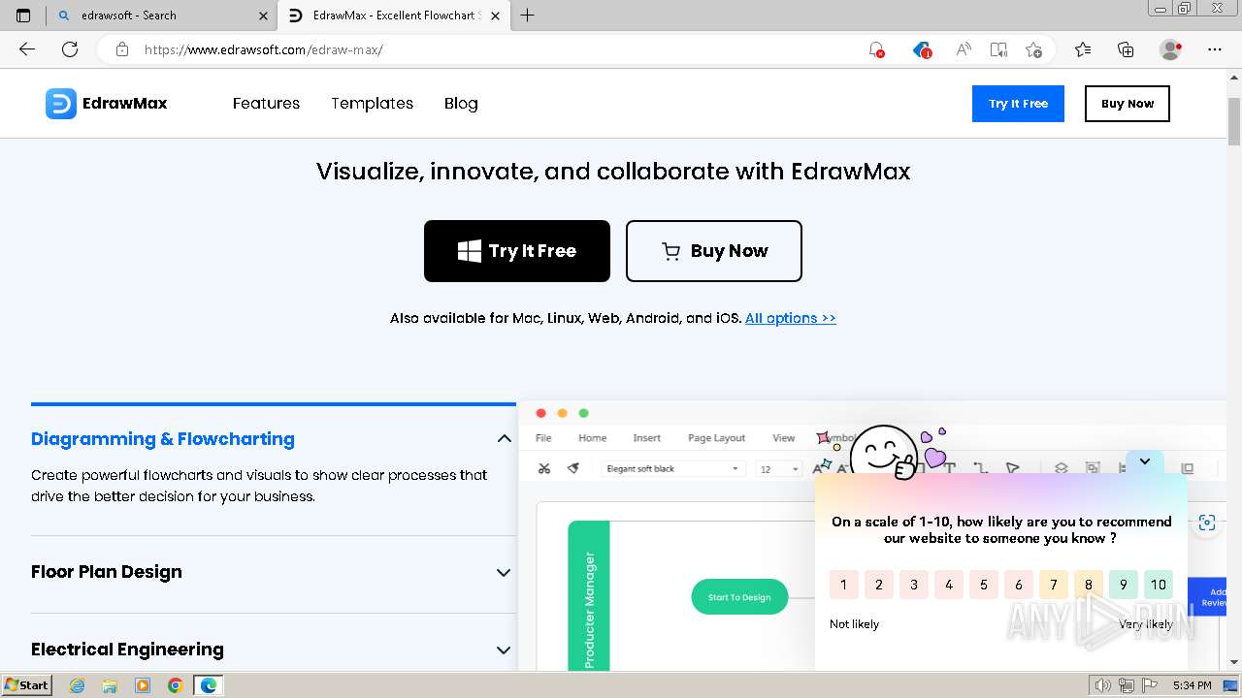Open Chrome from the taskbar
Screen dimensions: 1242x698
[x=176, y=685]
